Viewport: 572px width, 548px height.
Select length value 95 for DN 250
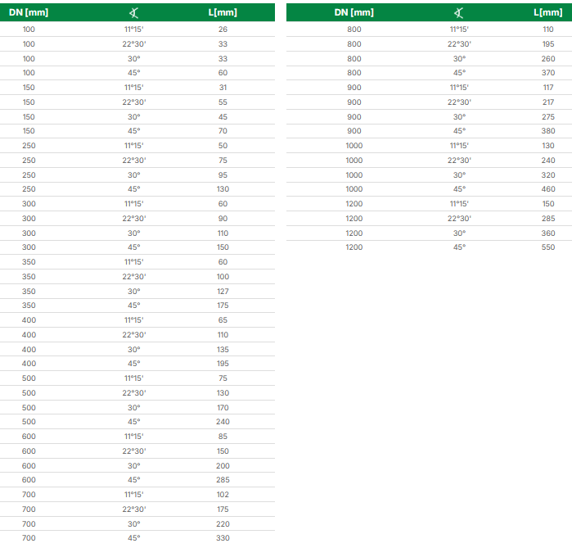click(x=223, y=174)
